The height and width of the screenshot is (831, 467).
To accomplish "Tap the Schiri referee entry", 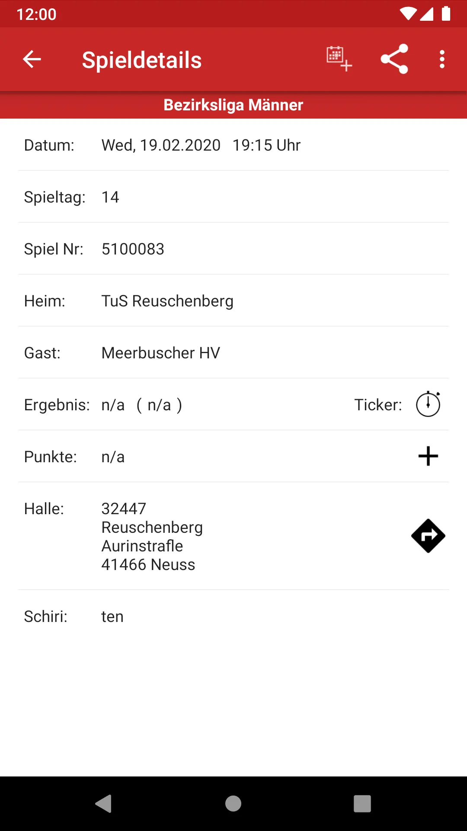I will click(x=112, y=616).
